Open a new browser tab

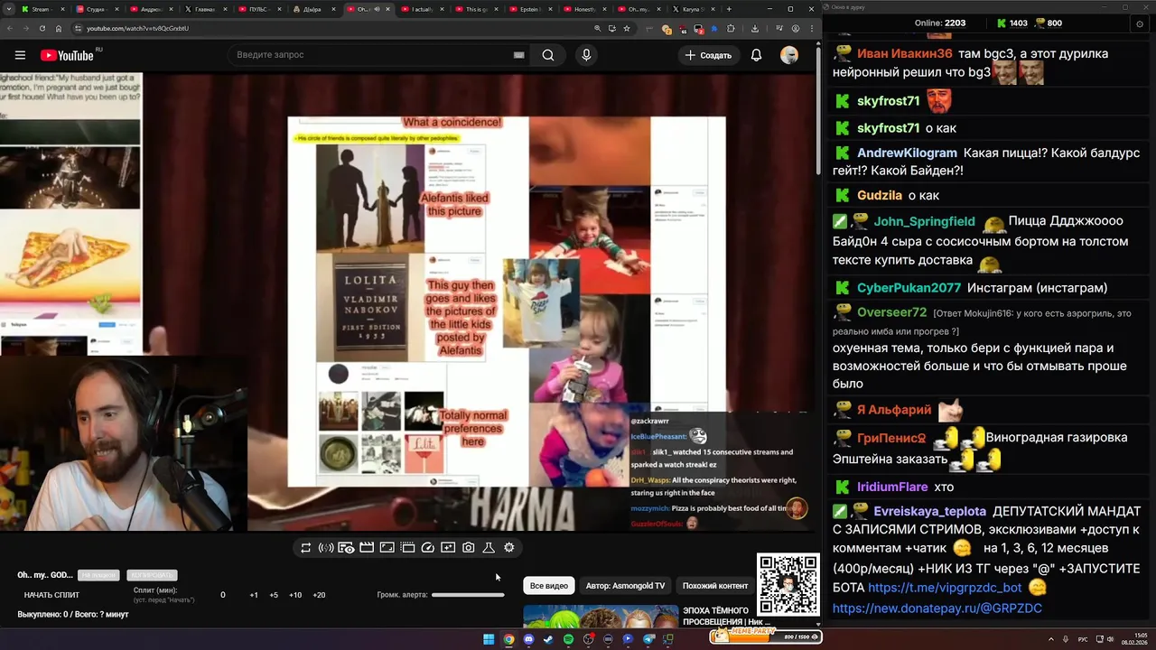coord(729,9)
